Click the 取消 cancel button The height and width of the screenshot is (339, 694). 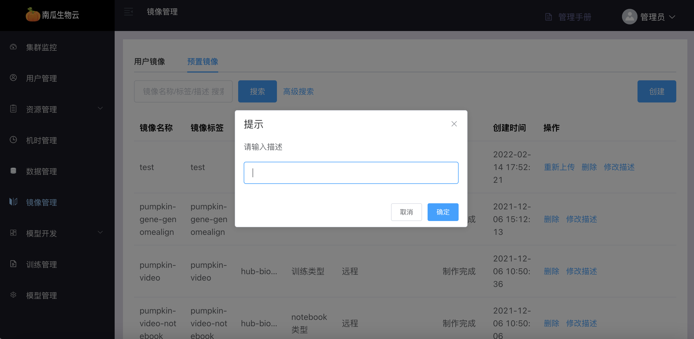click(x=406, y=212)
